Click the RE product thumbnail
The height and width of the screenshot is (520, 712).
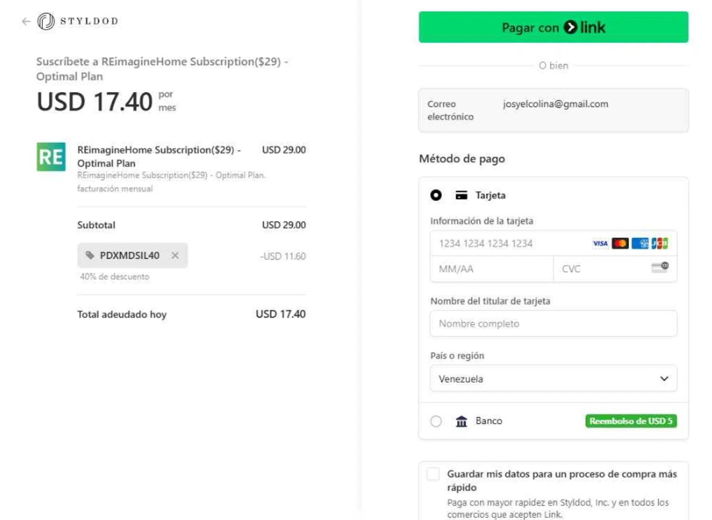tap(51, 157)
